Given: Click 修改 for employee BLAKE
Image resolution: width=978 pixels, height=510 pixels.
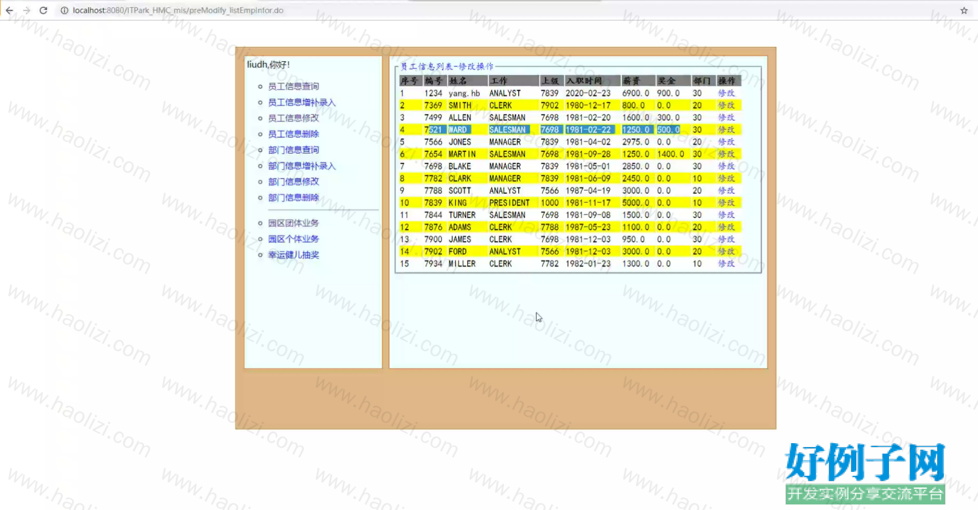Looking at the screenshot, I should pyautogui.click(x=726, y=166).
